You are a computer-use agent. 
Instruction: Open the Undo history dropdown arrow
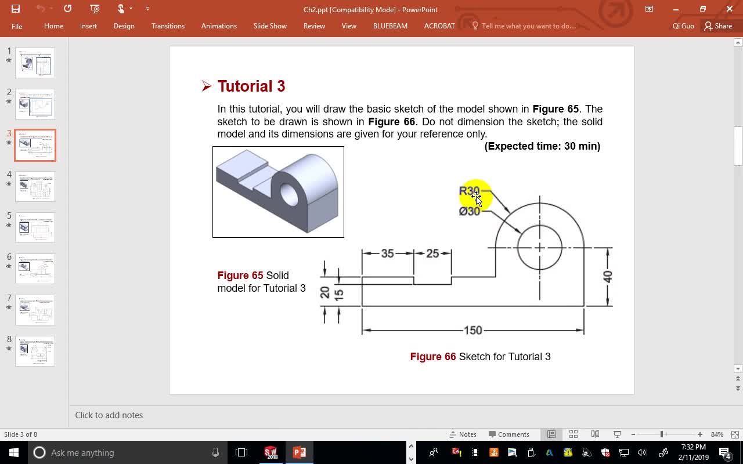(51, 9)
